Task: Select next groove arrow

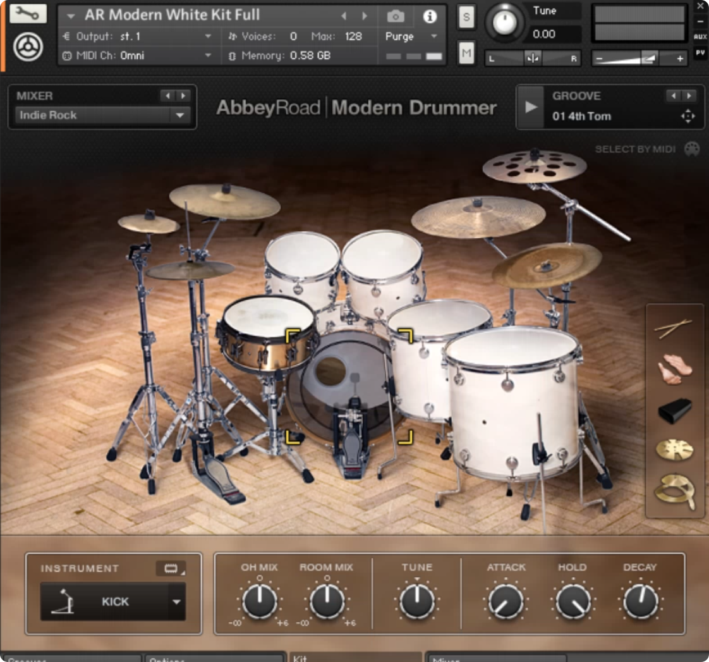Action: point(689,95)
